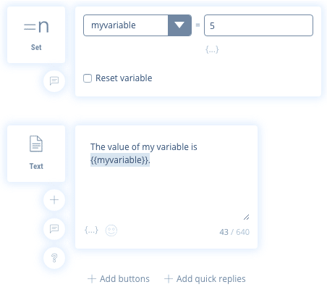This screenshot has height=295, width=327.
Task: Click Add buttons
Action: [119, 279]
